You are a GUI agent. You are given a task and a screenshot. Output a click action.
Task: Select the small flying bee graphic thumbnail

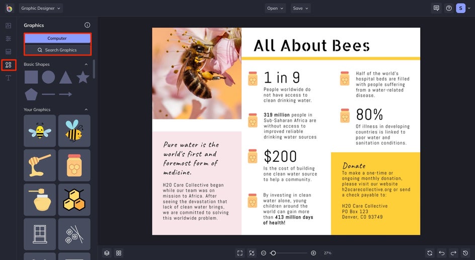click(x=40, y=131)
